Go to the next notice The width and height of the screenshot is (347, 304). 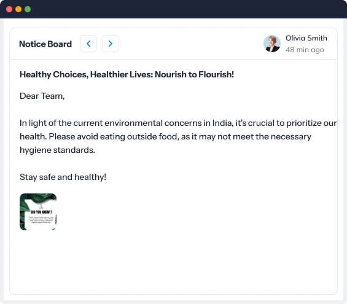(111, 44)
